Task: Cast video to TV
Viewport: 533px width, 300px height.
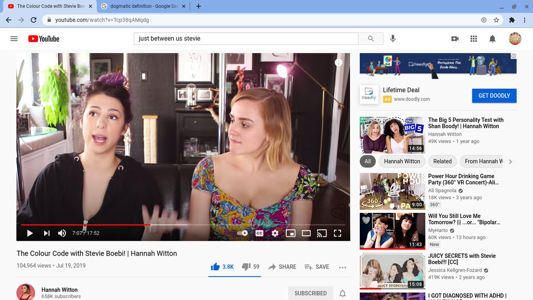Action: tap(322, 233)
